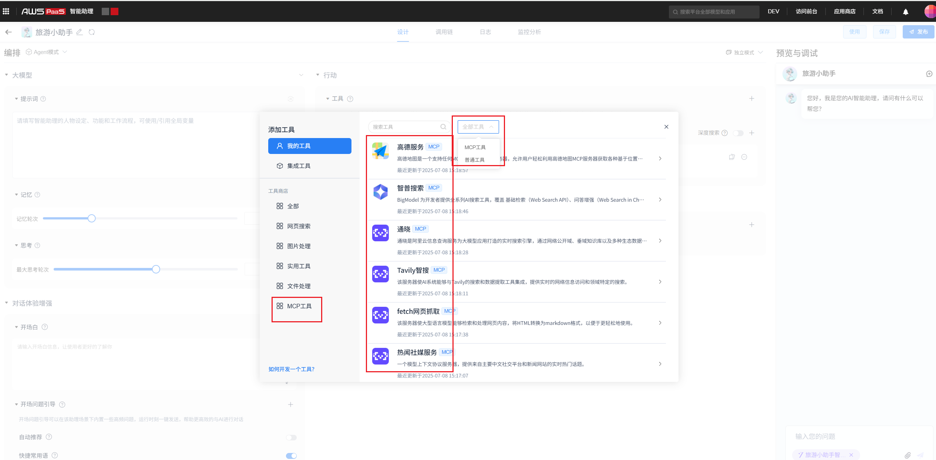Click 访问前台 in the top bar
The width and height of the screenshot is (936, 460).
pyautogui.click(x=806, y=11)
